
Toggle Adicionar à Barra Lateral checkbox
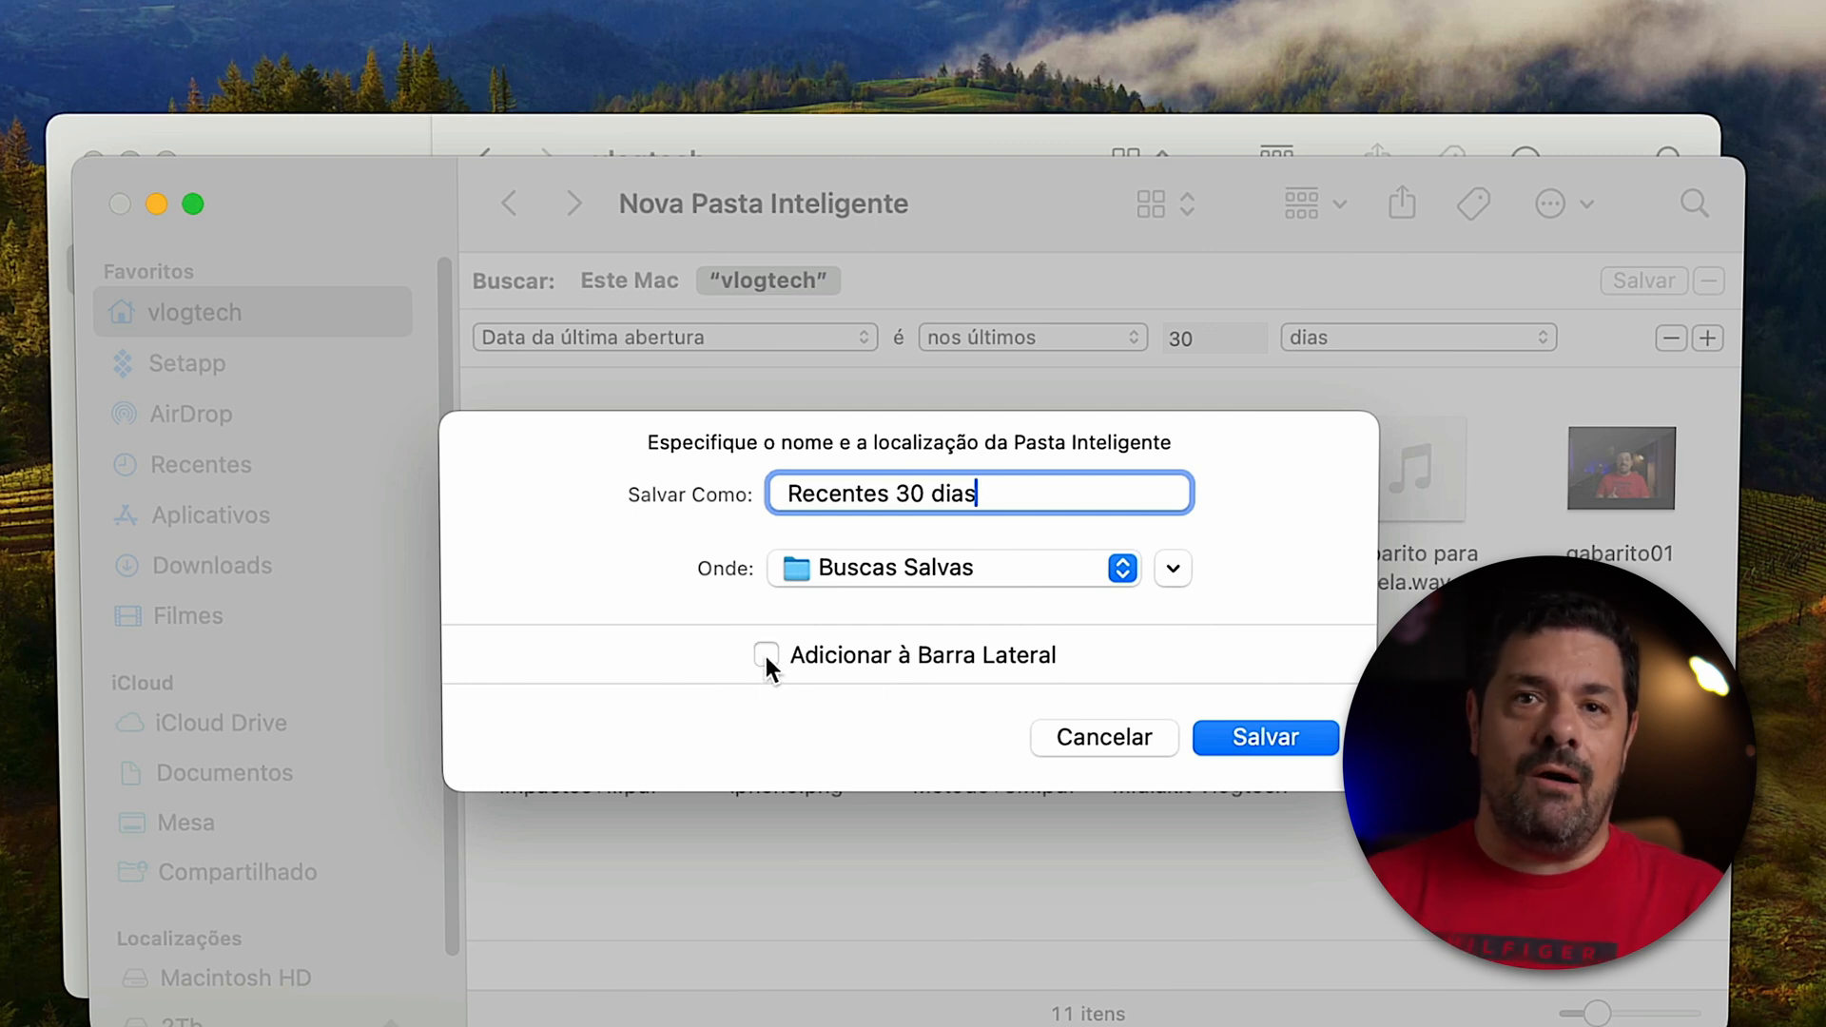click(x=767, y=653)
